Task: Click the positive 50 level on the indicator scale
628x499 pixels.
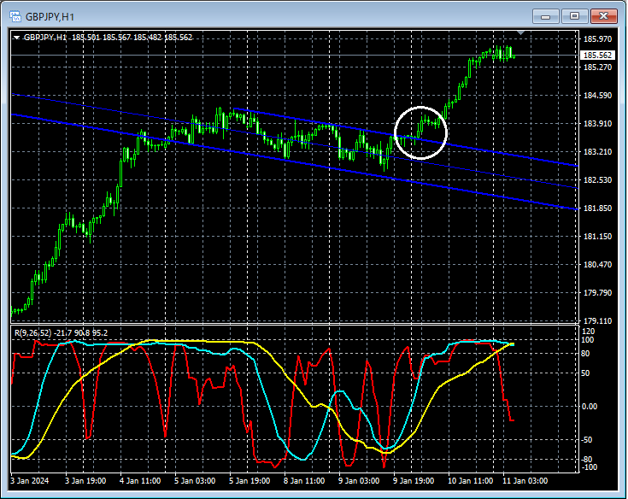Action: (585, 373)
